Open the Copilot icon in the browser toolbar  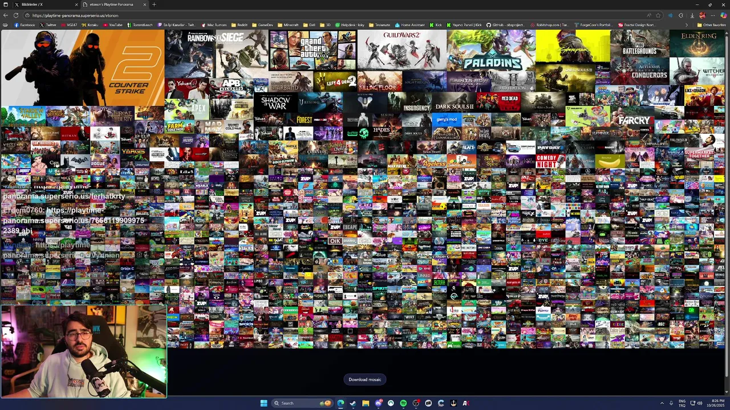click(x=723, y=15)
